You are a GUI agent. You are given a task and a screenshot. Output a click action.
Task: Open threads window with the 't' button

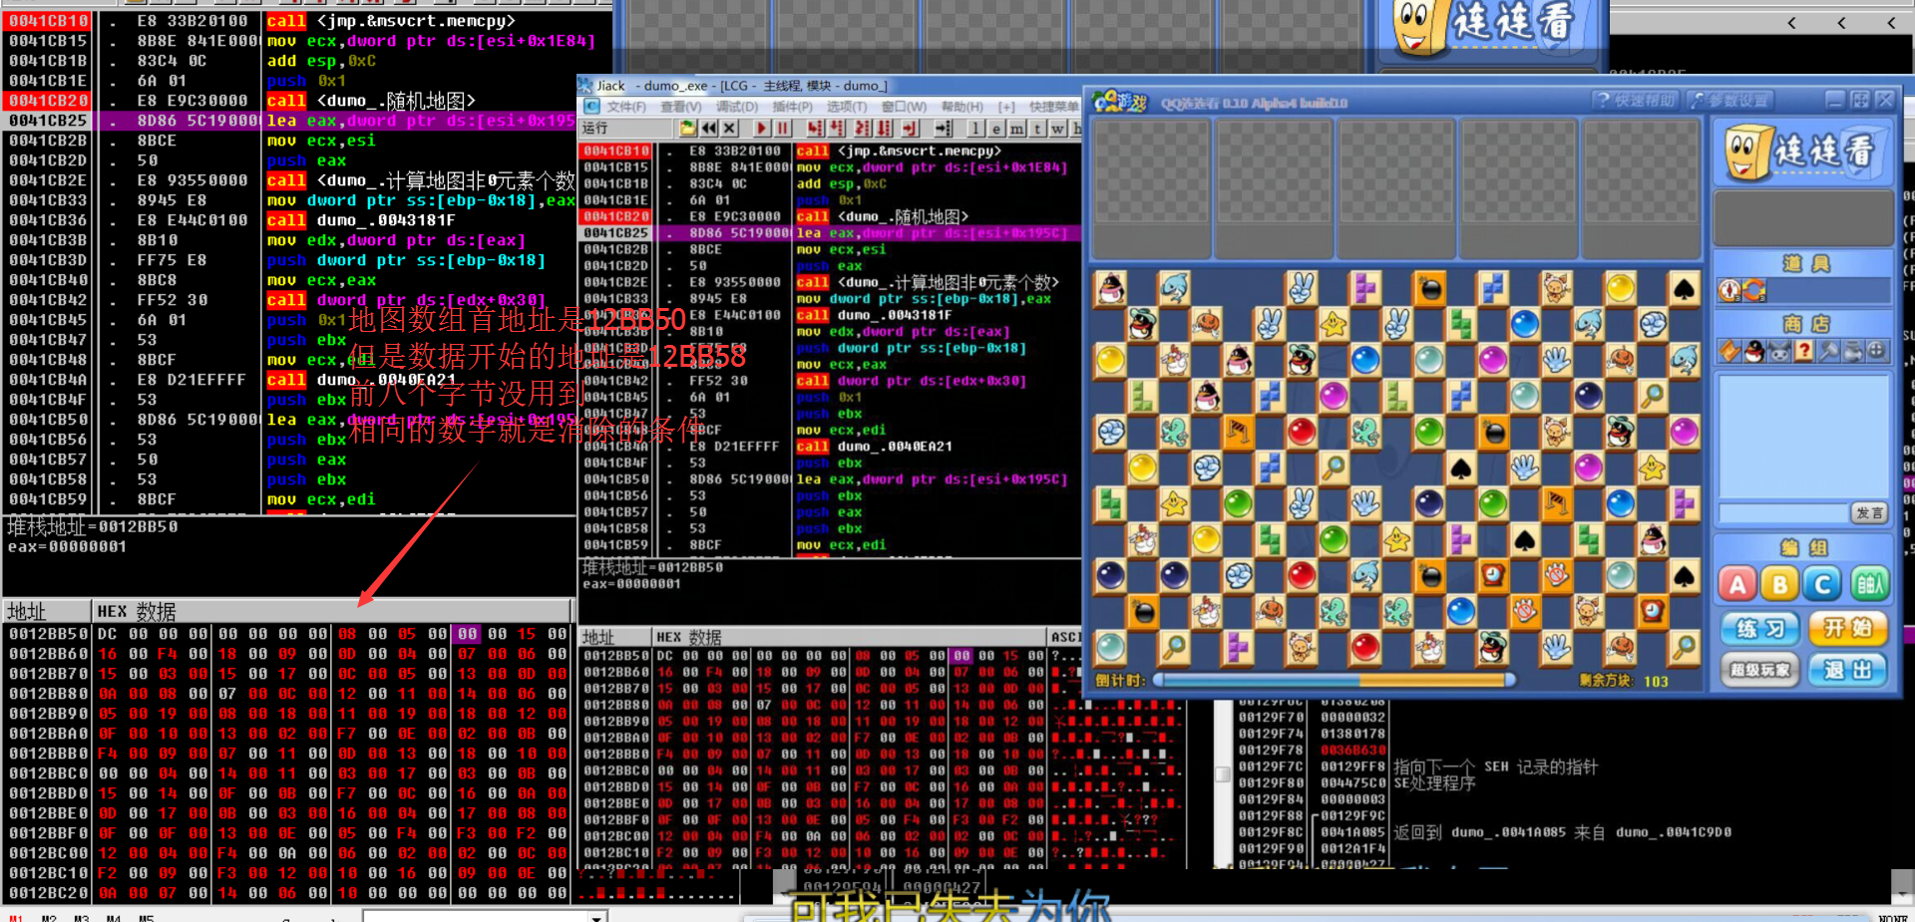pyautogui.click(x=1037, y=129)
